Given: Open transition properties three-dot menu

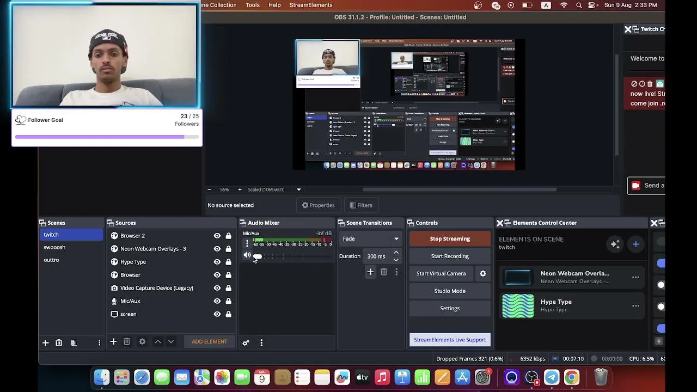Looking at the screenshot, I should pyautogui.click(x=396, y=272).
